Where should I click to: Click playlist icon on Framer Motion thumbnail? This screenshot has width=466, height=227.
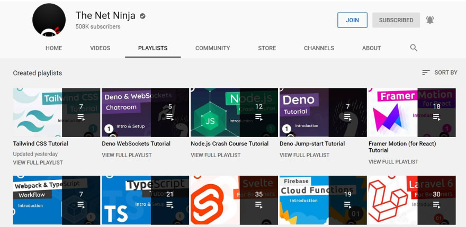436,117
